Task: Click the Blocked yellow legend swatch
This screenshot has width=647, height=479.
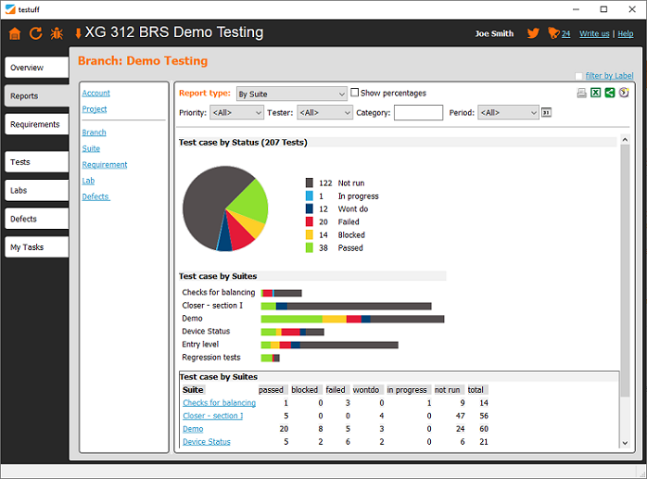Action: [x=309, y=234]
